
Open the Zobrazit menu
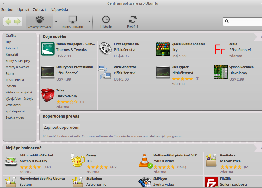[40, 10]
